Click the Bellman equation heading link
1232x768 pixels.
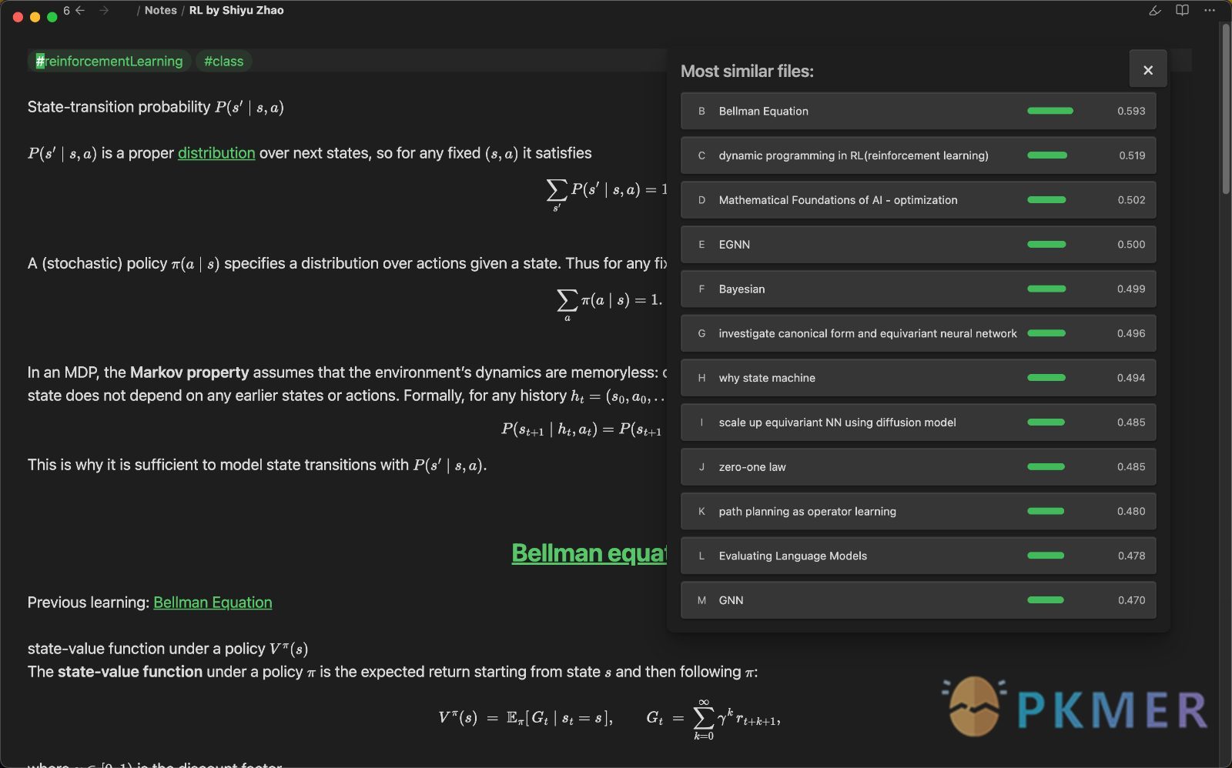point(589,553)
